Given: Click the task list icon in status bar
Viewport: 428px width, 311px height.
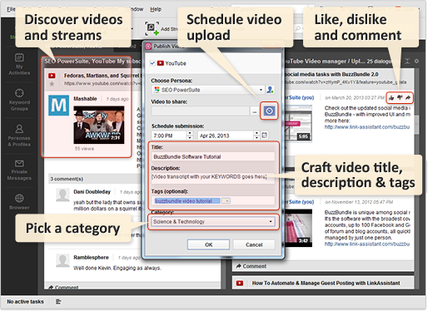Looking at the screenshot, I should click(x=58, y=301).
